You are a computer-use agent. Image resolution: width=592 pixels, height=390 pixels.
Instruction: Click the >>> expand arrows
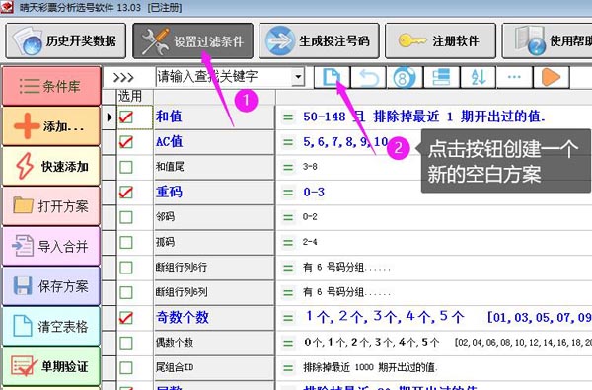pyautogui.click(x=123, y=78)
